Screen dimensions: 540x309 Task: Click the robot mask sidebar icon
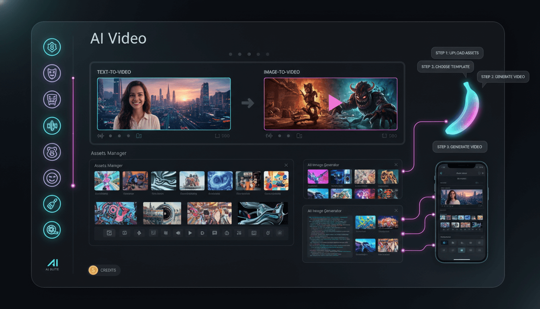click(52, 99)
